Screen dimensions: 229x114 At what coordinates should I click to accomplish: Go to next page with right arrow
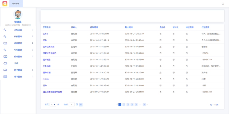(147, 105)
